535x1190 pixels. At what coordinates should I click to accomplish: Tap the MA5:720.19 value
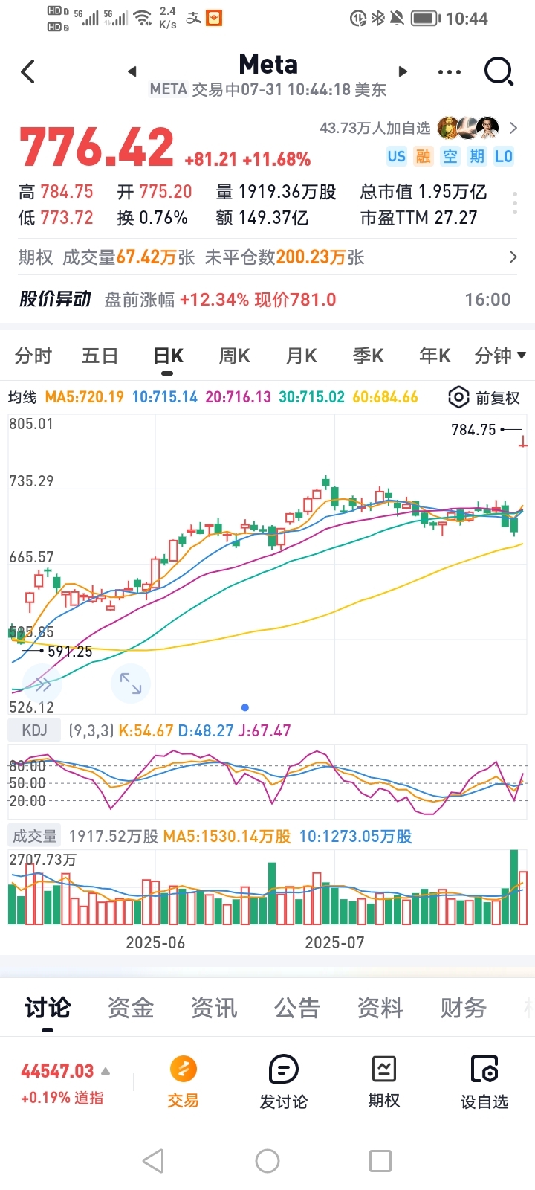pyautogui.click(x=85, y=397)
